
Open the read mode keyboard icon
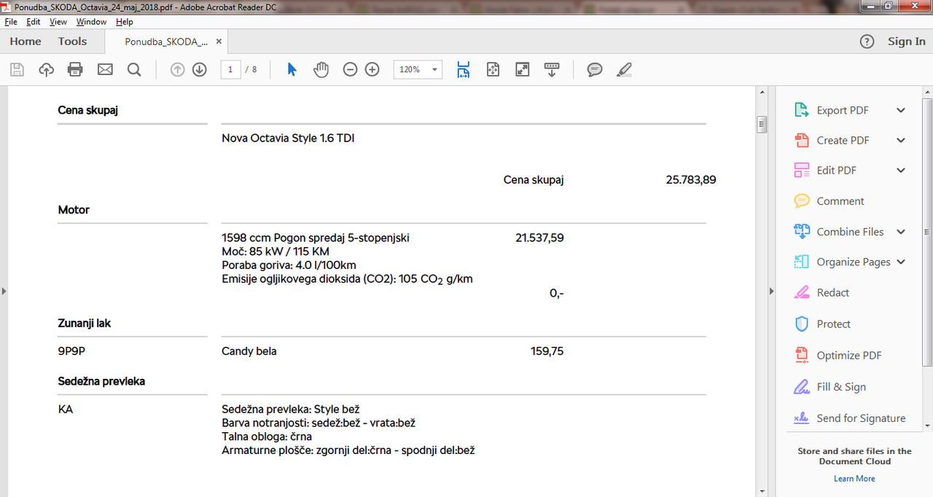(552, 70)
